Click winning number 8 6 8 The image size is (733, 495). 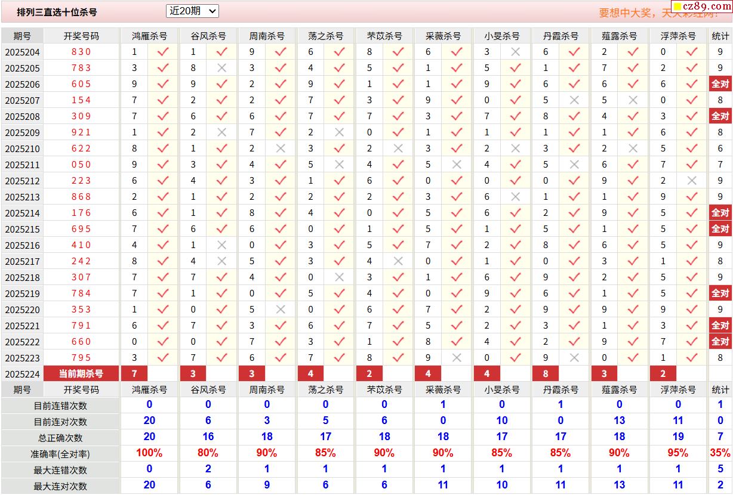81,197
